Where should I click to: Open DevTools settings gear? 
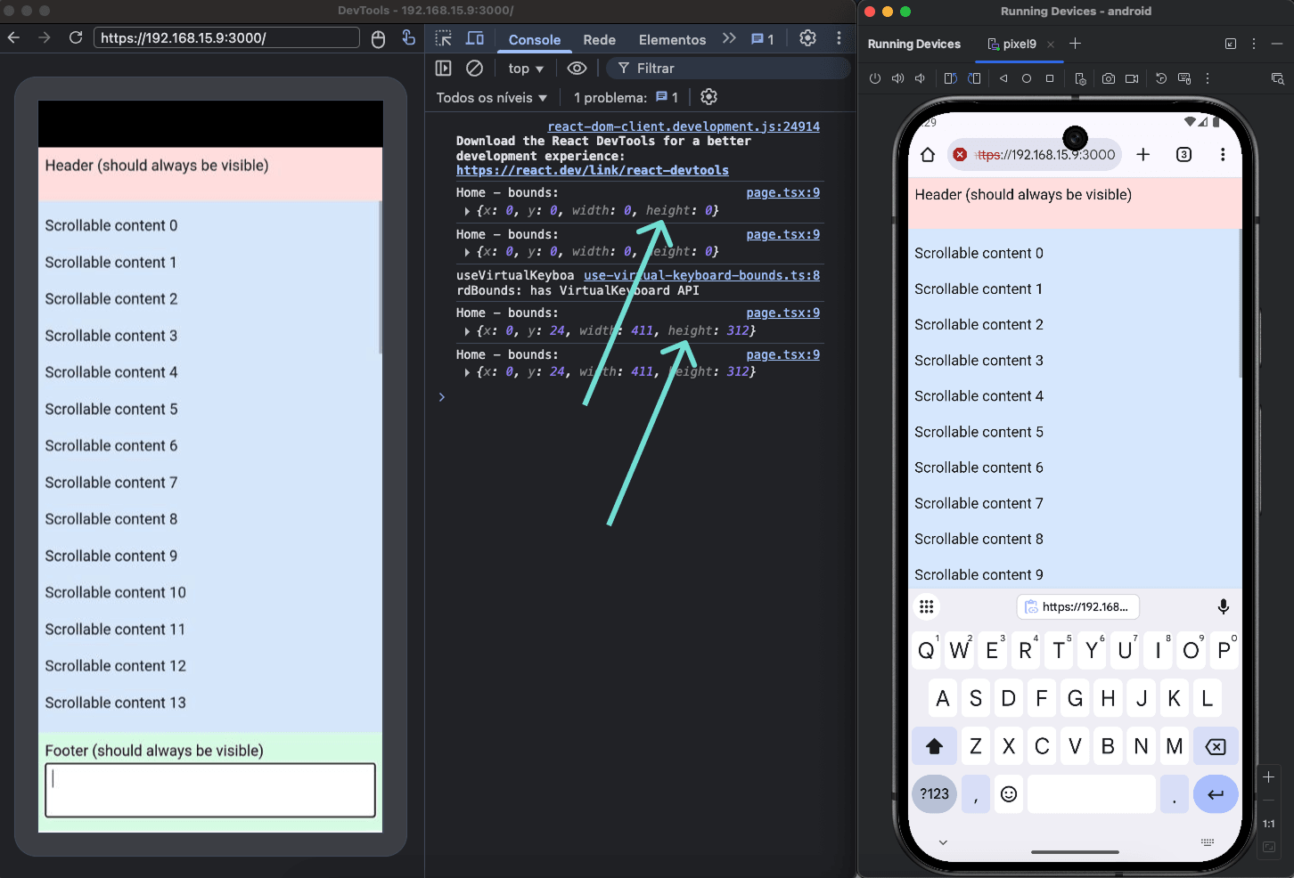pyautogui.click(x=807, y=38)
